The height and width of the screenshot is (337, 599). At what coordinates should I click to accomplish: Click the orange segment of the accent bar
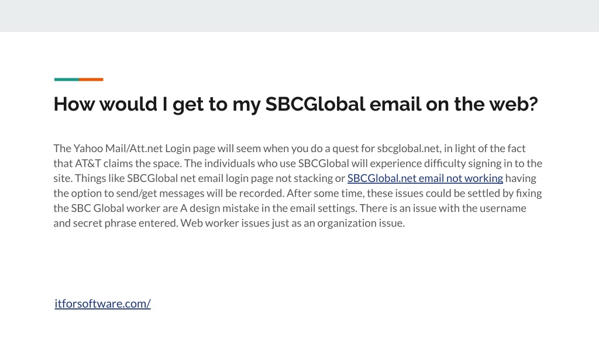[91, 80]
